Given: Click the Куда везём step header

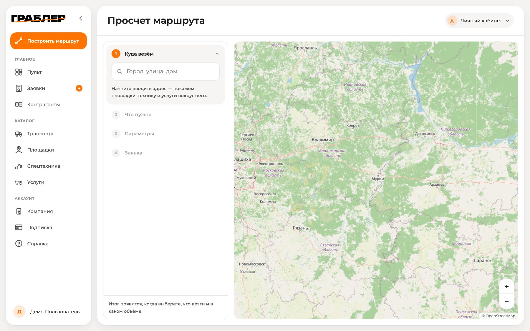Looking at the screenshot, I should pyautogui.click(x=165, y=54).
